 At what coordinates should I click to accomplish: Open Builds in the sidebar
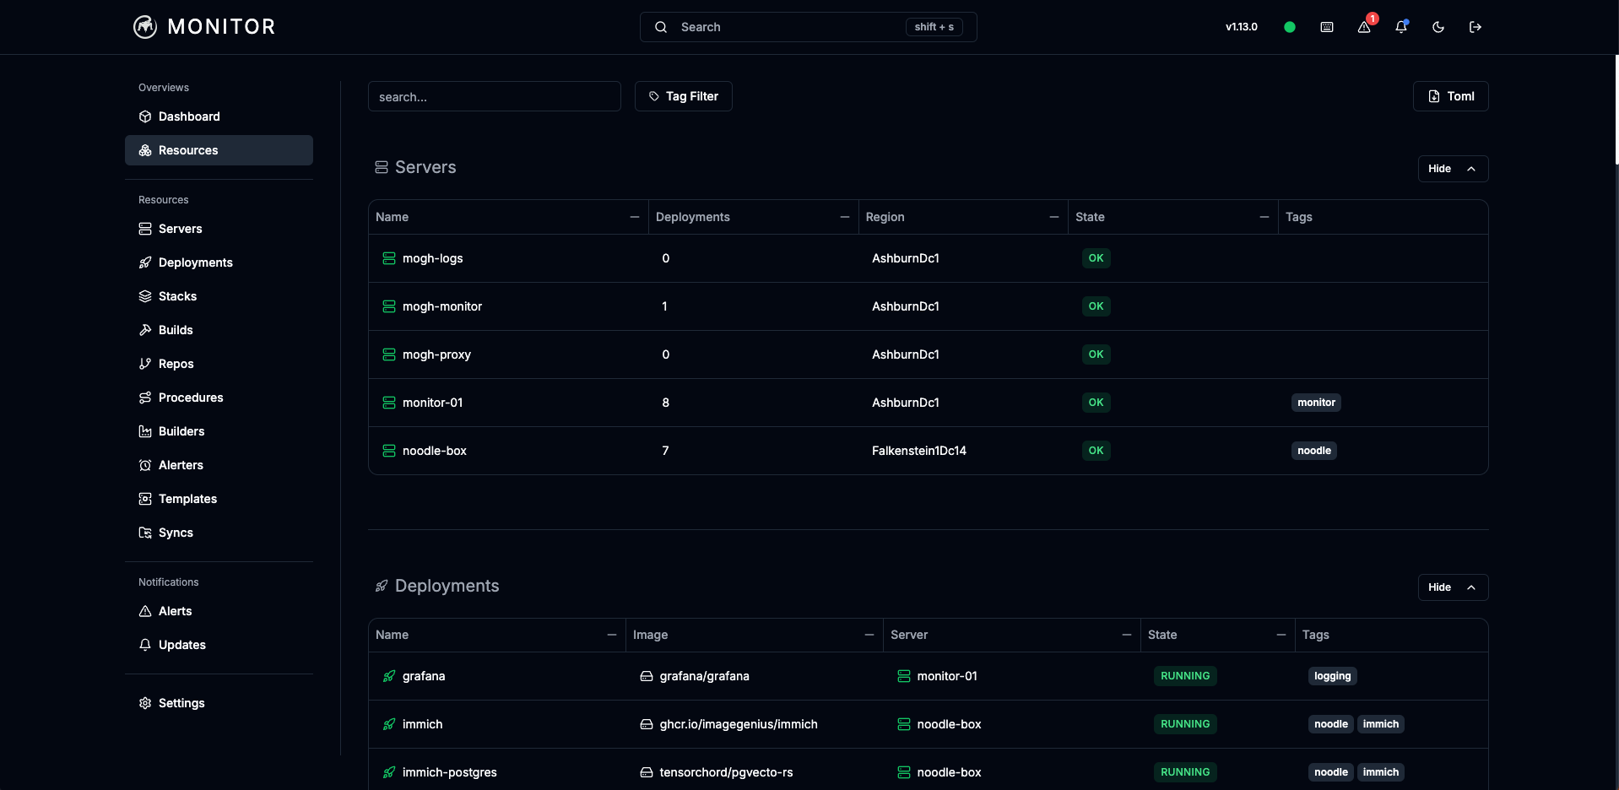click(219, 330)
